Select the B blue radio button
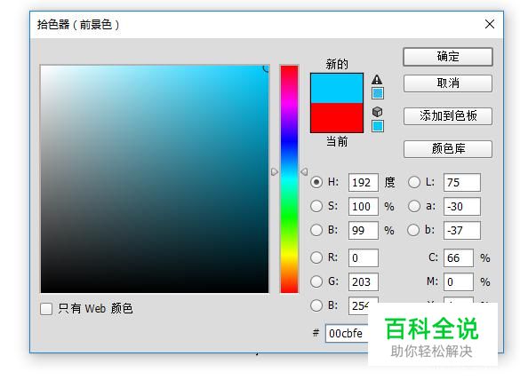This screenshot has height=388, width=520. (x=316, y=305)
